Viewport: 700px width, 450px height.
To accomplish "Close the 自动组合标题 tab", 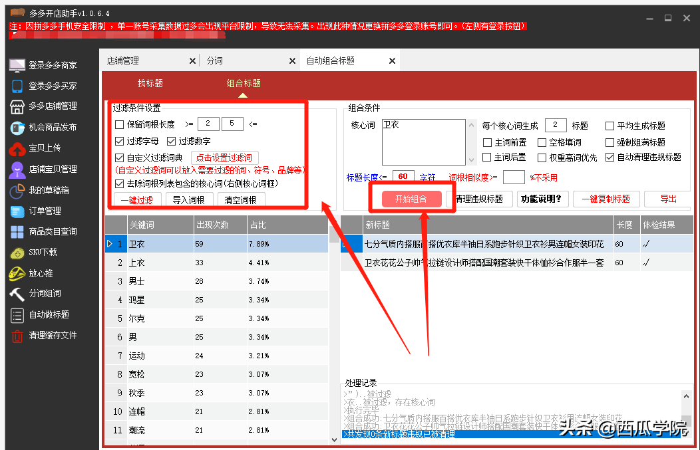I will coord(392,60).
